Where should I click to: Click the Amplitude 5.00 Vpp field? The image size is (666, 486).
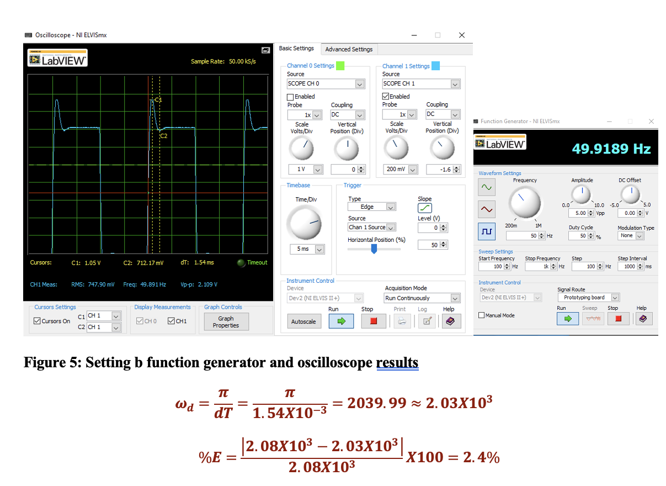(x=580, y=213)
